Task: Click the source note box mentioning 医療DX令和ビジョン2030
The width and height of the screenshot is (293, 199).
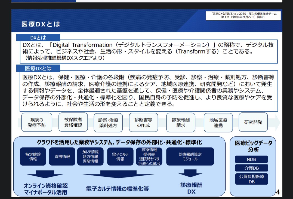Action: tap(243, 16)
